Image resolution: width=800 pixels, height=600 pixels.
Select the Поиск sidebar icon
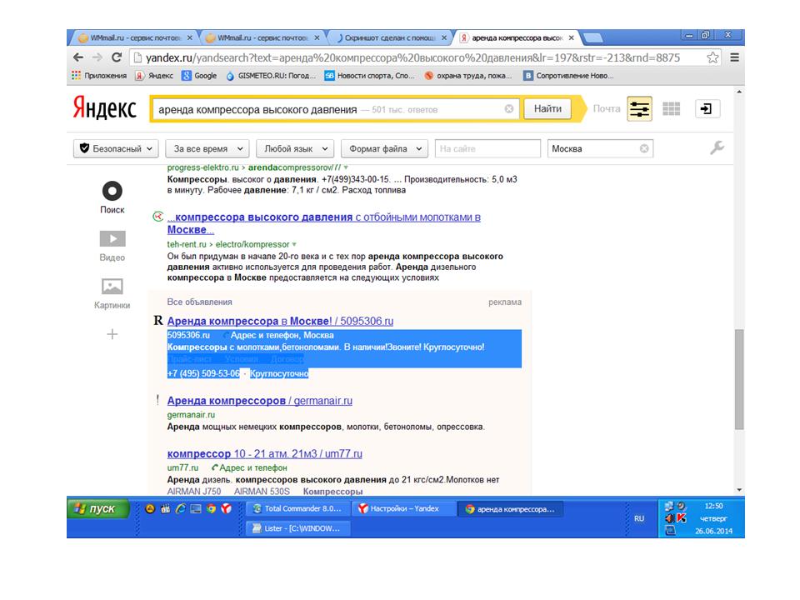[112, 197]
